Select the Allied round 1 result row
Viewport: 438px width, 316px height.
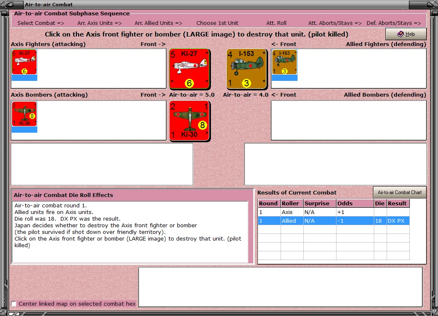[x=334, y=221]
